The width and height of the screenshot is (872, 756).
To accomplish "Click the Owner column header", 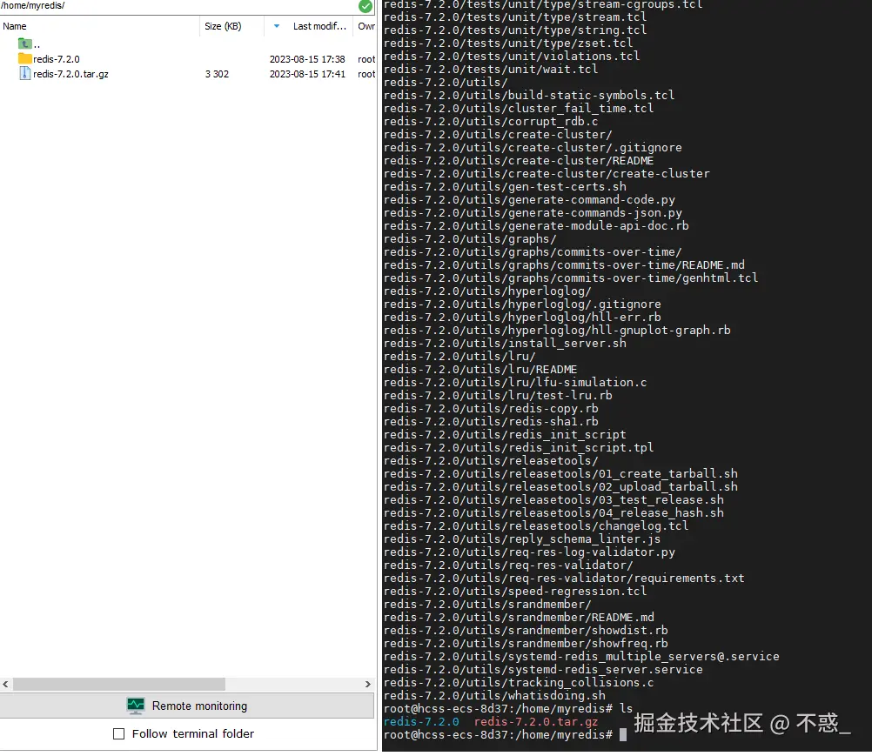I will coord(366,26).
